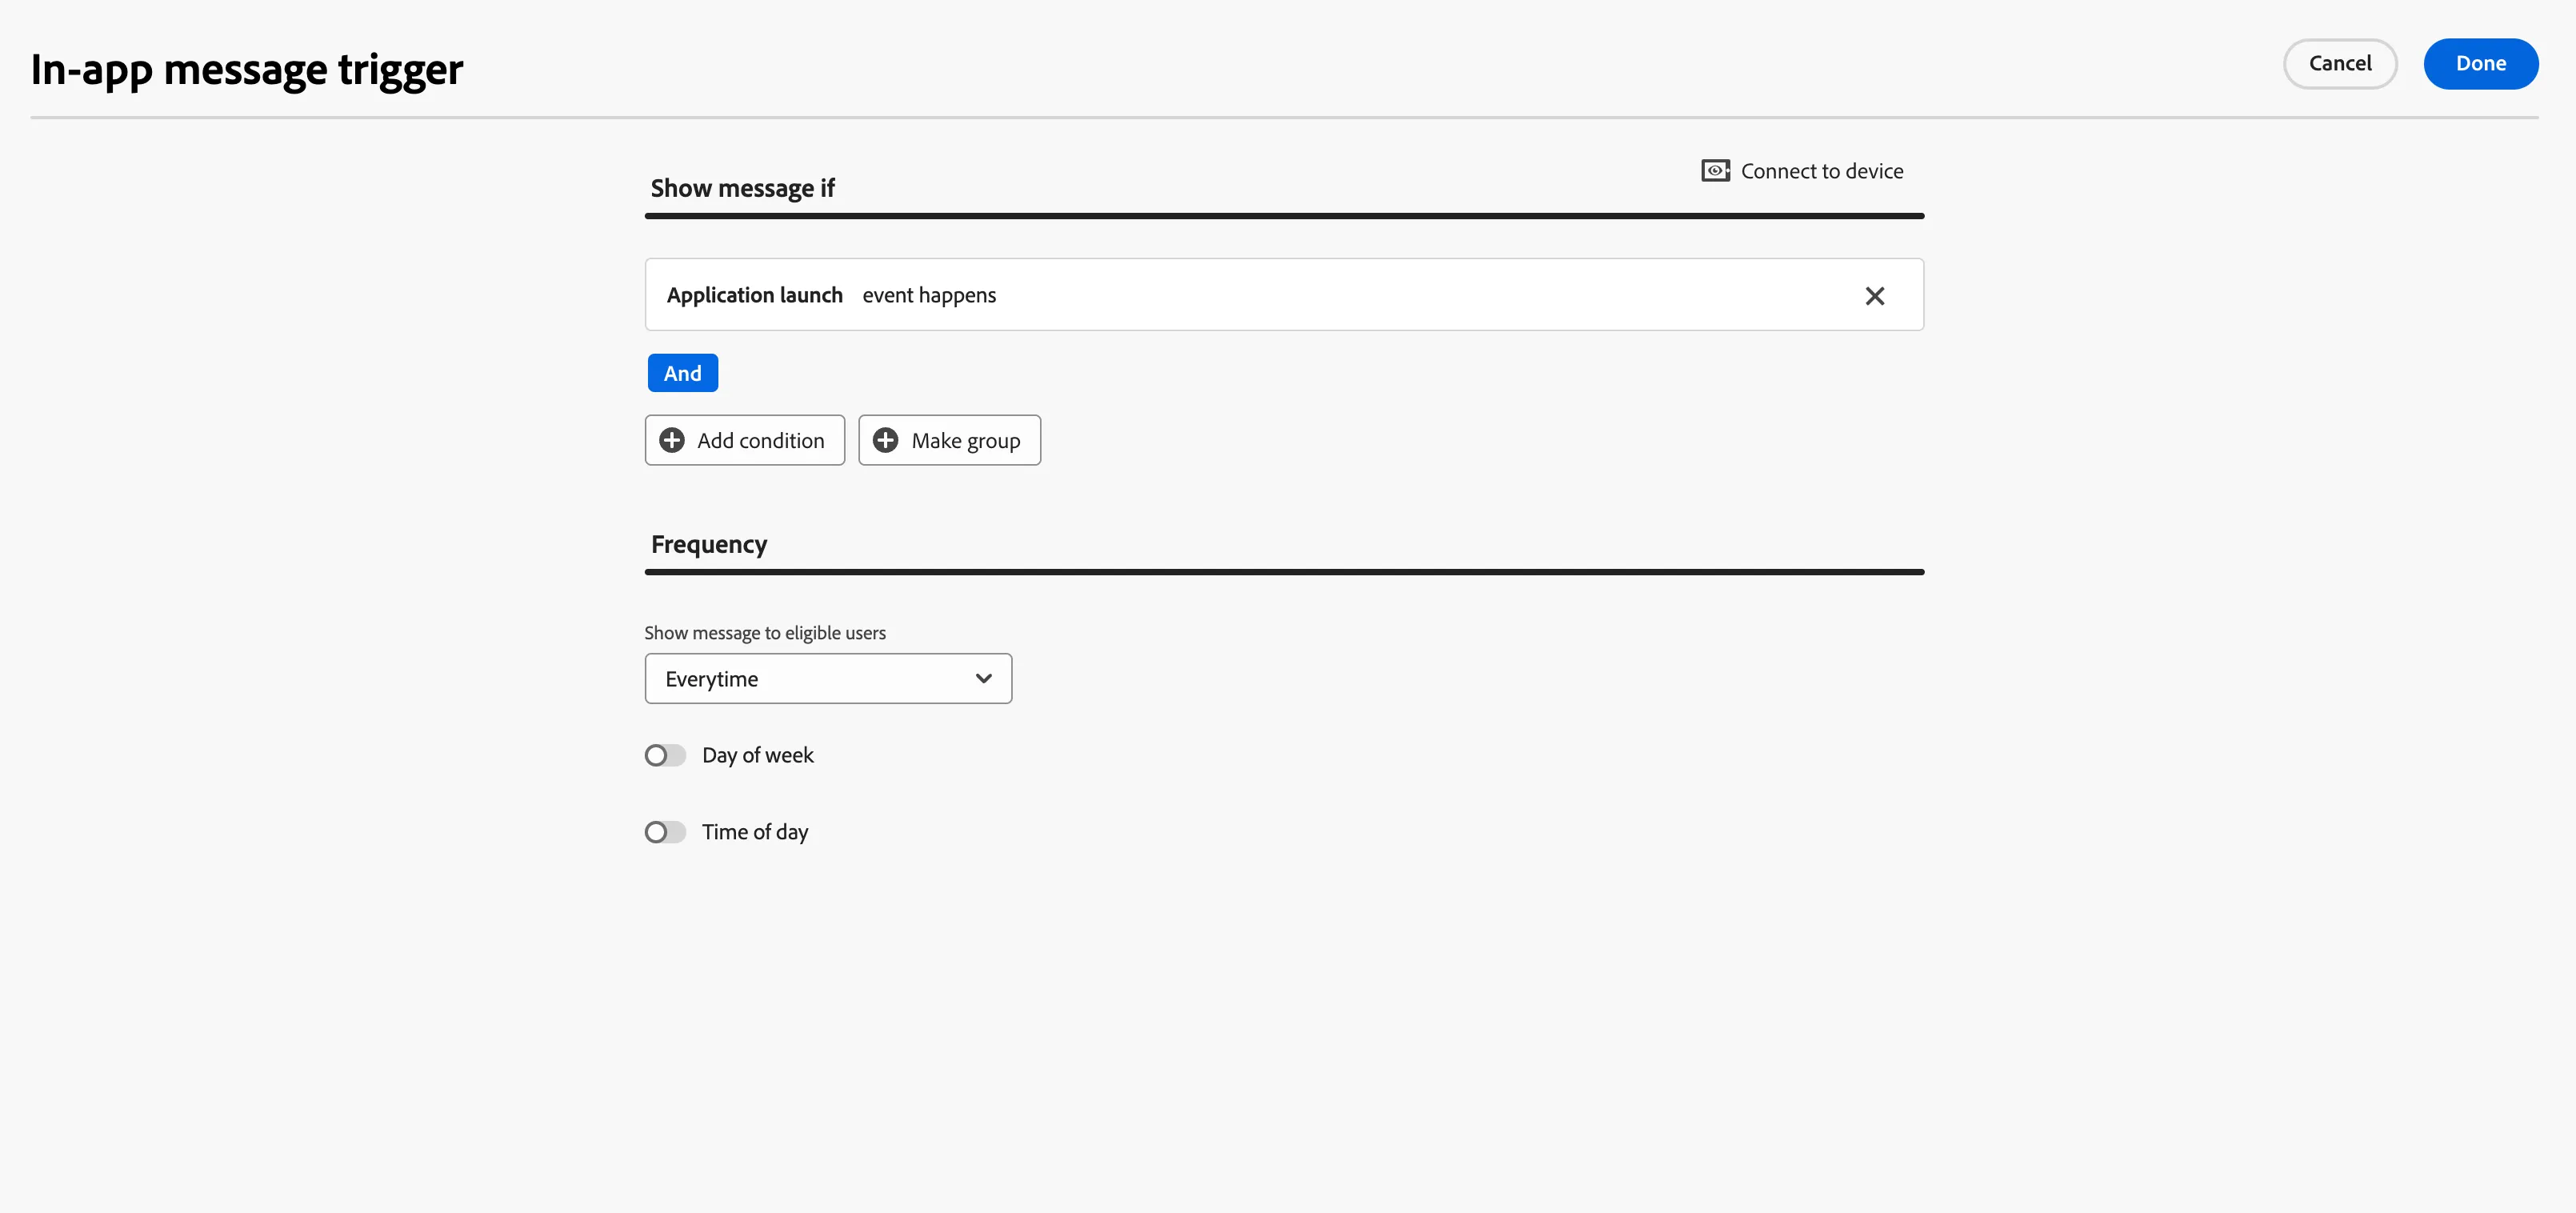Click the In-app message trigger title
Viewport: 2576px width, 1213px height.
247,70
